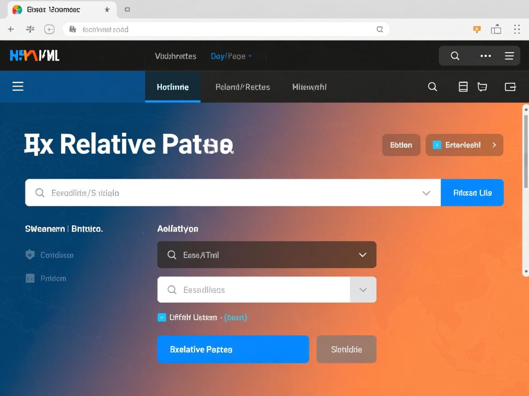The image size is (529, 396).
Task: Click the layout panel icon in navigation bar
Action: (x=463, y=87)
